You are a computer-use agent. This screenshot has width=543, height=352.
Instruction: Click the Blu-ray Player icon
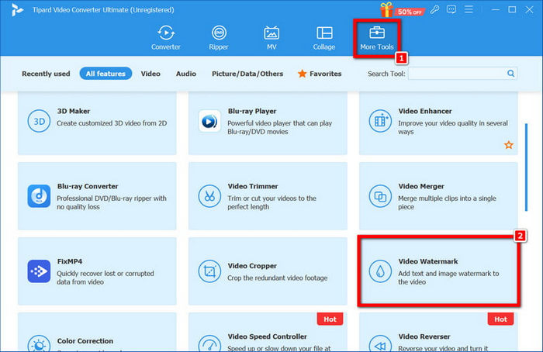[x=209, y=121]
